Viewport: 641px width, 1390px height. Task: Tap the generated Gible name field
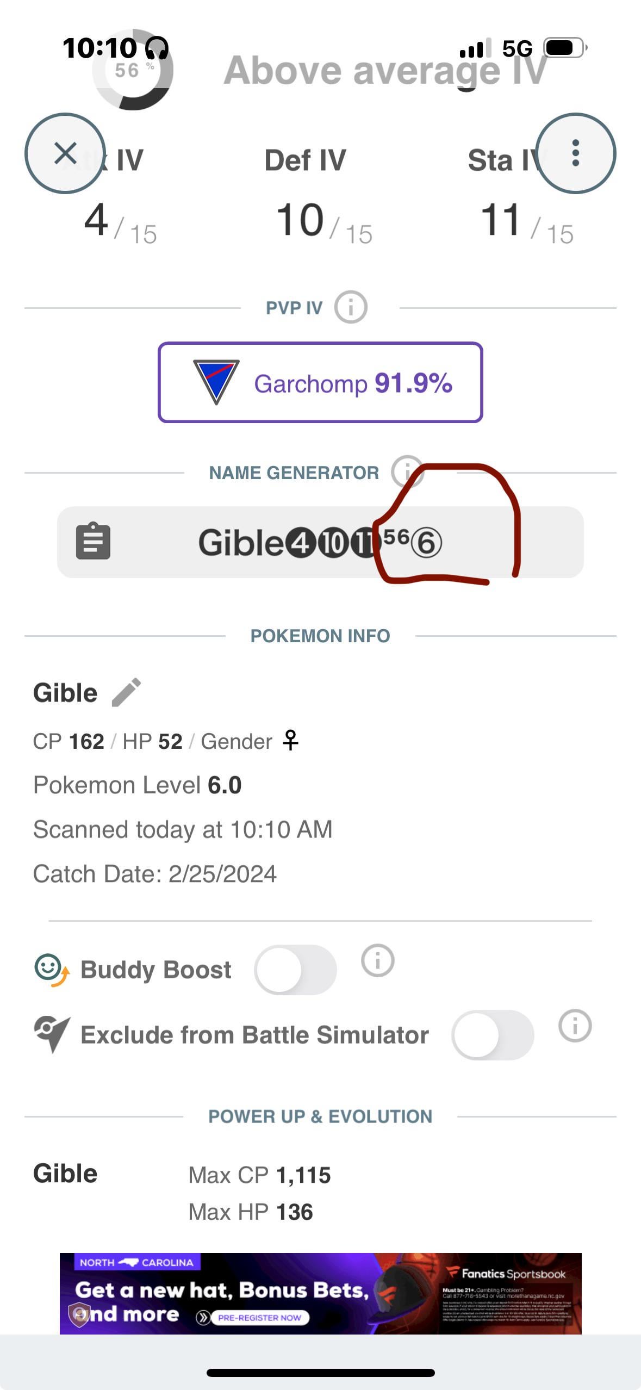[320, 542]
